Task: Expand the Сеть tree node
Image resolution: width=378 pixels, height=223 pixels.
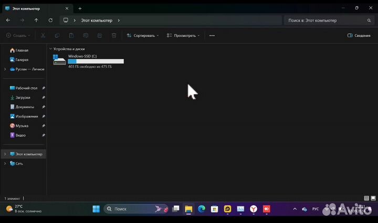Action: tap(5, 163)
